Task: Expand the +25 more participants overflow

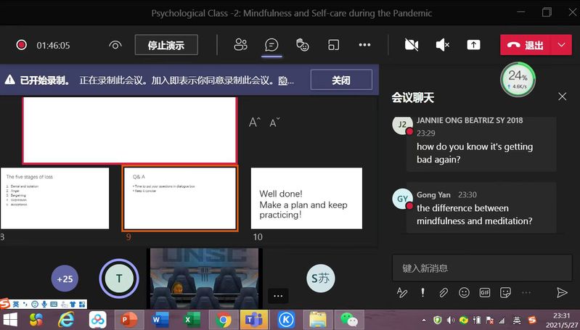Action: [x=65, y=279]
